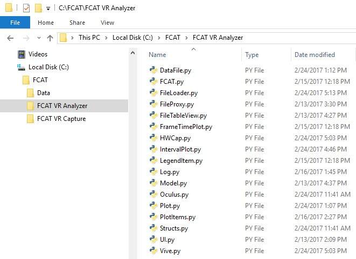
Task: Click the Python icon beside Oculus.py
Action: [x=153, y=195]
